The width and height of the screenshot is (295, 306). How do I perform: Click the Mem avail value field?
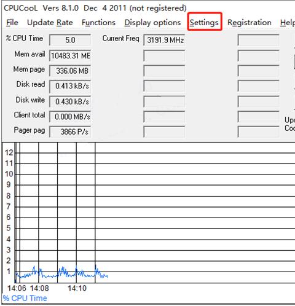point(70,55)
